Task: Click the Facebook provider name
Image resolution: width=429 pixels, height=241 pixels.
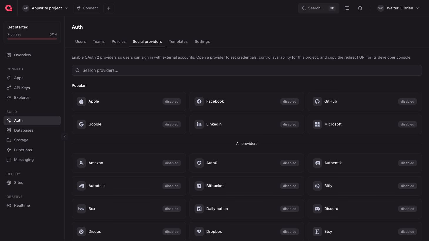Action: point(215,101)
